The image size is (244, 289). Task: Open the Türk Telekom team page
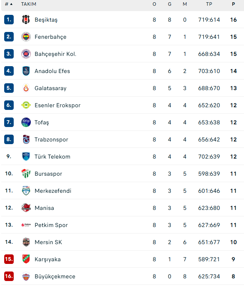click(x=52, y=157)
